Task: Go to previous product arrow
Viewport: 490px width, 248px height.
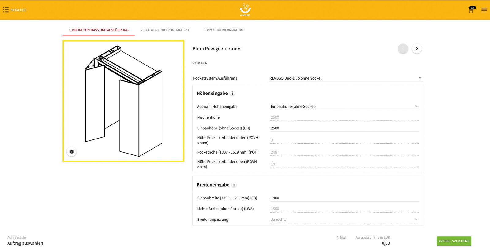Action: pos(403,49)
